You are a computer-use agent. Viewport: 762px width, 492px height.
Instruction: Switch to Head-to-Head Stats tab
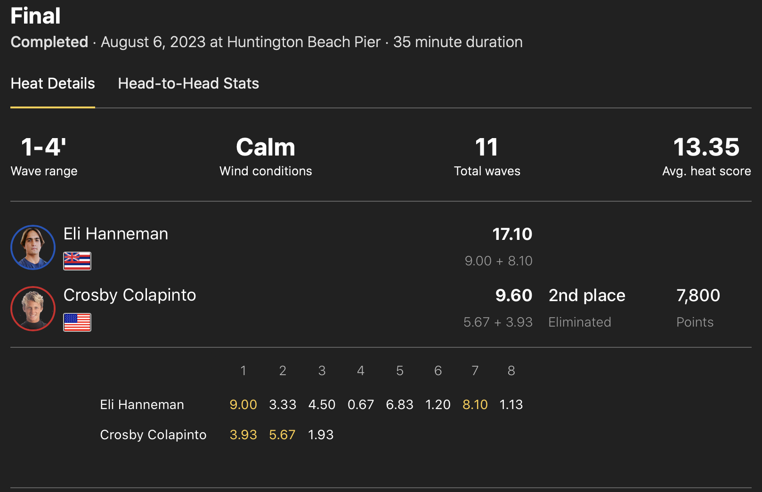tap(188, 83)
